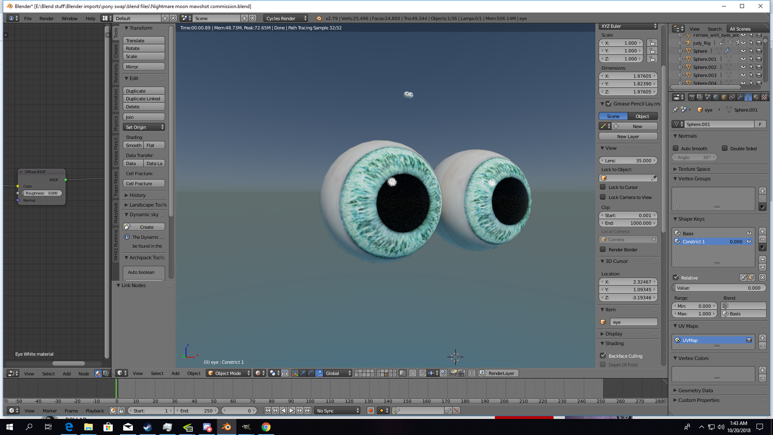This screenshot has width=773, height=435.
Task: Open the Texture properties checker tab
Action: point(764,97)
